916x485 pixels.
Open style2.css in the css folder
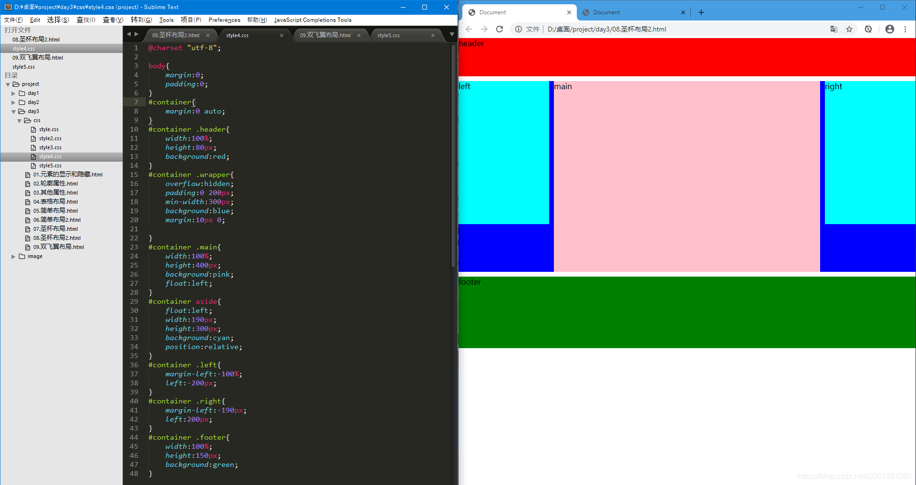tap(50, 139)
